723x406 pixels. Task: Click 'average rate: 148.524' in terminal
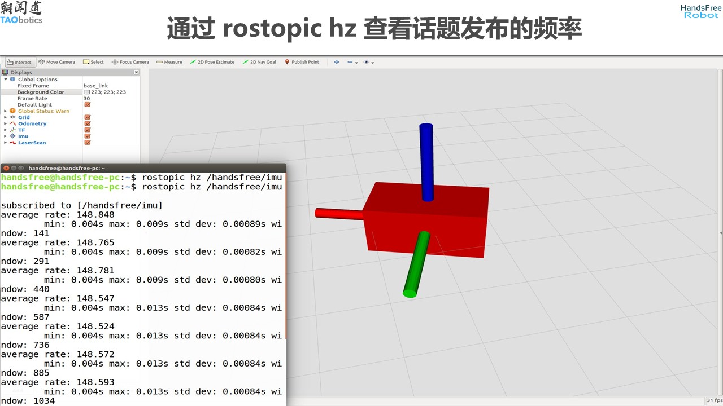(58, 326)
